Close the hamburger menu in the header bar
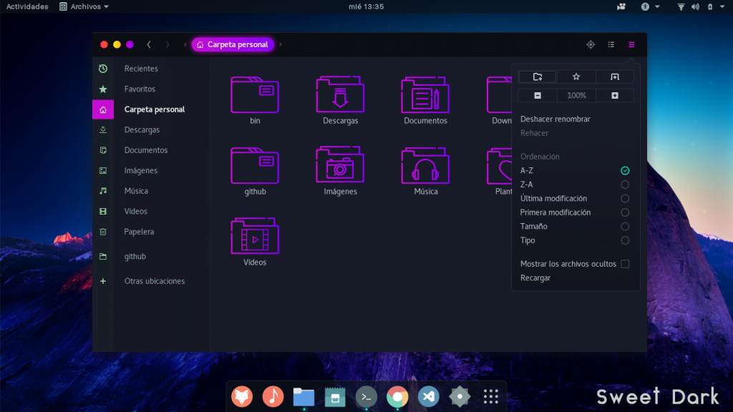This screenshot has height=412, width=733. pos(631,44)
